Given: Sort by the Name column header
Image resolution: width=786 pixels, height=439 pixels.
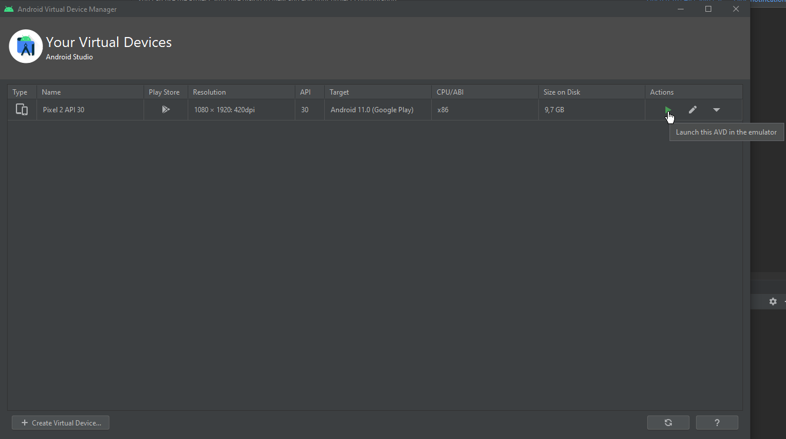Looking at the screenshot, I should point(91,92).
